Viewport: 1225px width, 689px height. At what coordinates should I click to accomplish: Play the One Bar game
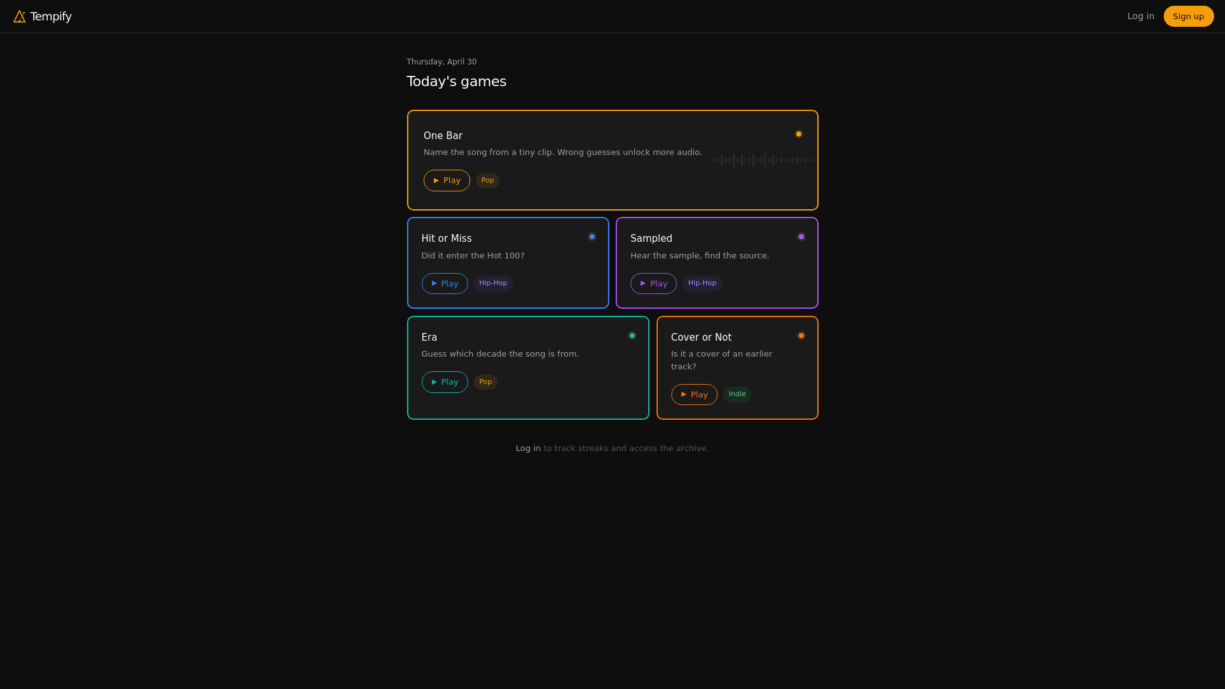[447, 181]
